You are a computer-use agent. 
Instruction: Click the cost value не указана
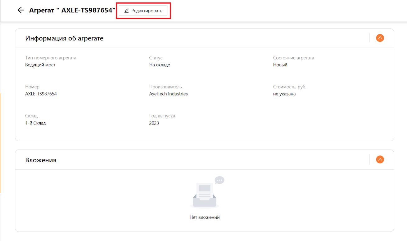[284, 94]
